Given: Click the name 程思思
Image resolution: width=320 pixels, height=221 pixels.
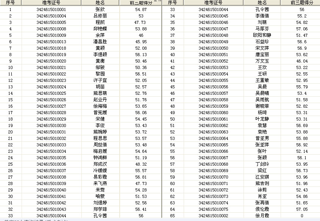Looking at the screenshot, I should [x=100, y=138].
